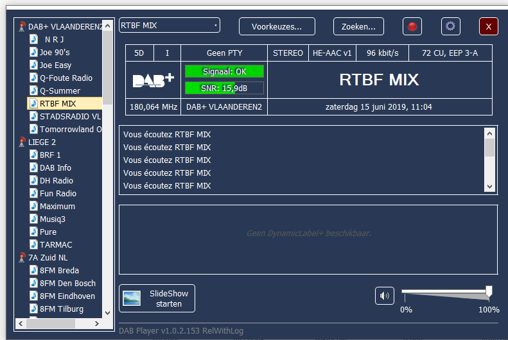Click the 5D channel cell
The width and height of the screenshot is (508, 340).
click(x=139, y=53)
